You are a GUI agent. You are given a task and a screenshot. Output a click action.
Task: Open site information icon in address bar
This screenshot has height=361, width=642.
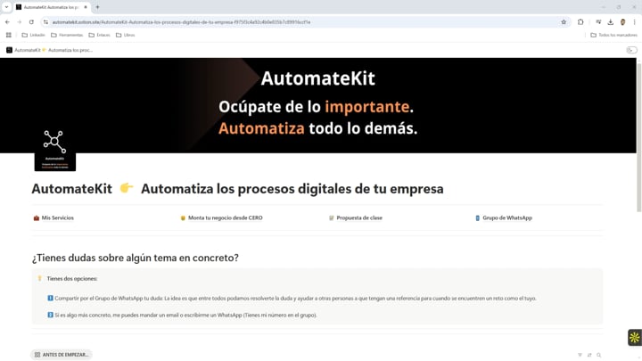pos(45,22)
